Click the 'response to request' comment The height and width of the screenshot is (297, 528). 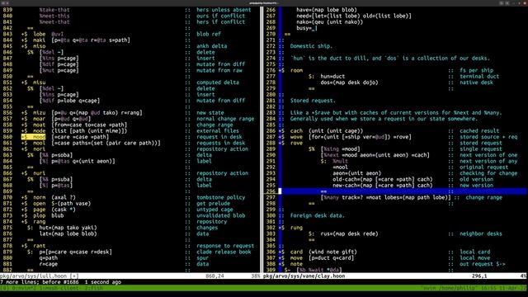tap(225, 246)
